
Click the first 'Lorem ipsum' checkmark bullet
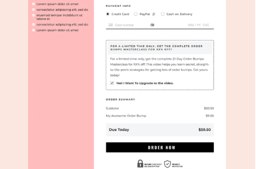[34, 4]
